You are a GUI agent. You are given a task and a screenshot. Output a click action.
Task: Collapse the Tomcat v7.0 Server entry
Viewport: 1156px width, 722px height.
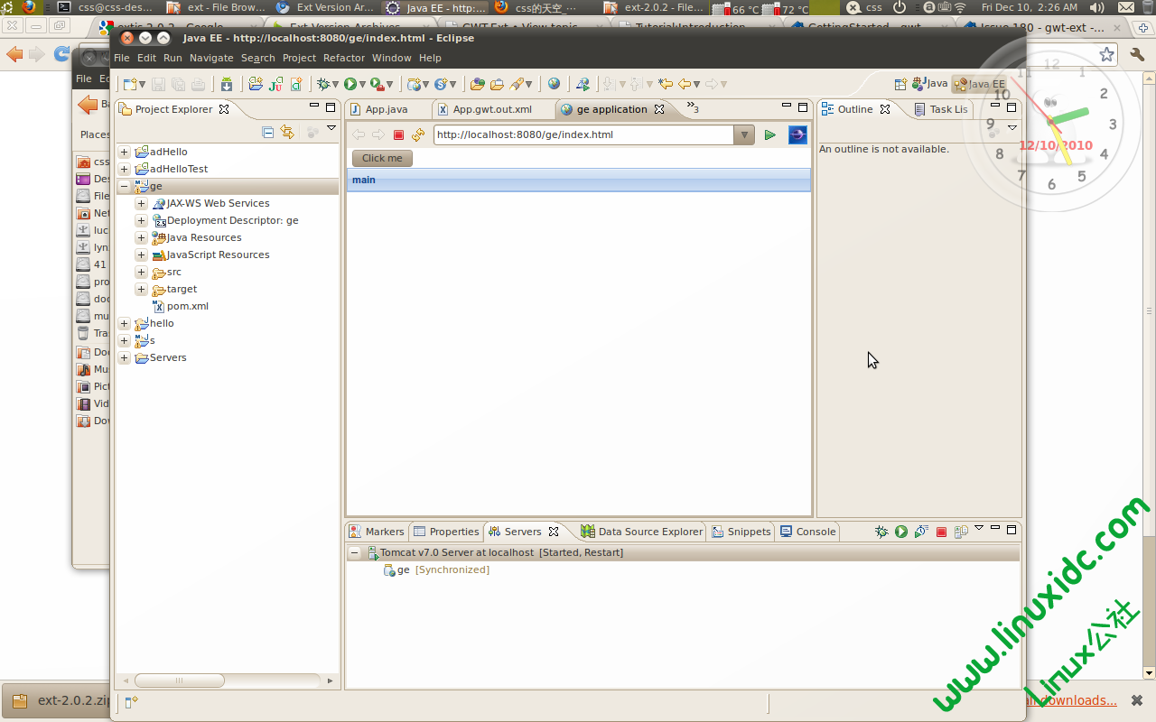[x=355, y=552]
